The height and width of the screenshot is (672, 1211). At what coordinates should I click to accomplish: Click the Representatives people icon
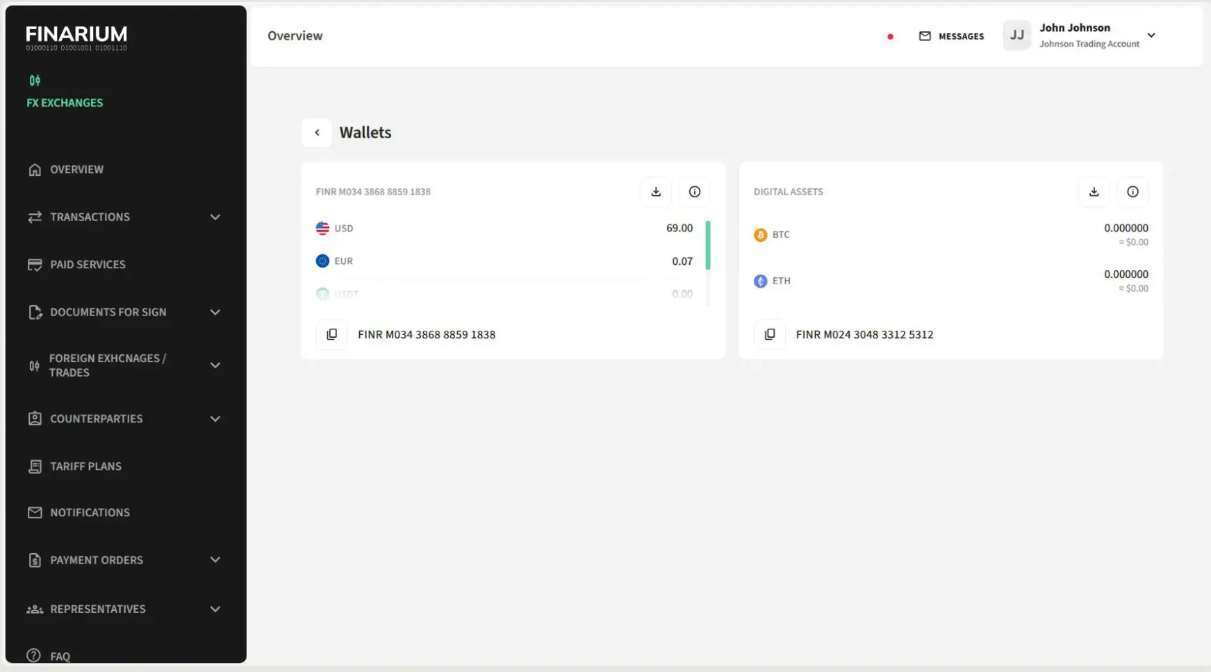(35, 609)
